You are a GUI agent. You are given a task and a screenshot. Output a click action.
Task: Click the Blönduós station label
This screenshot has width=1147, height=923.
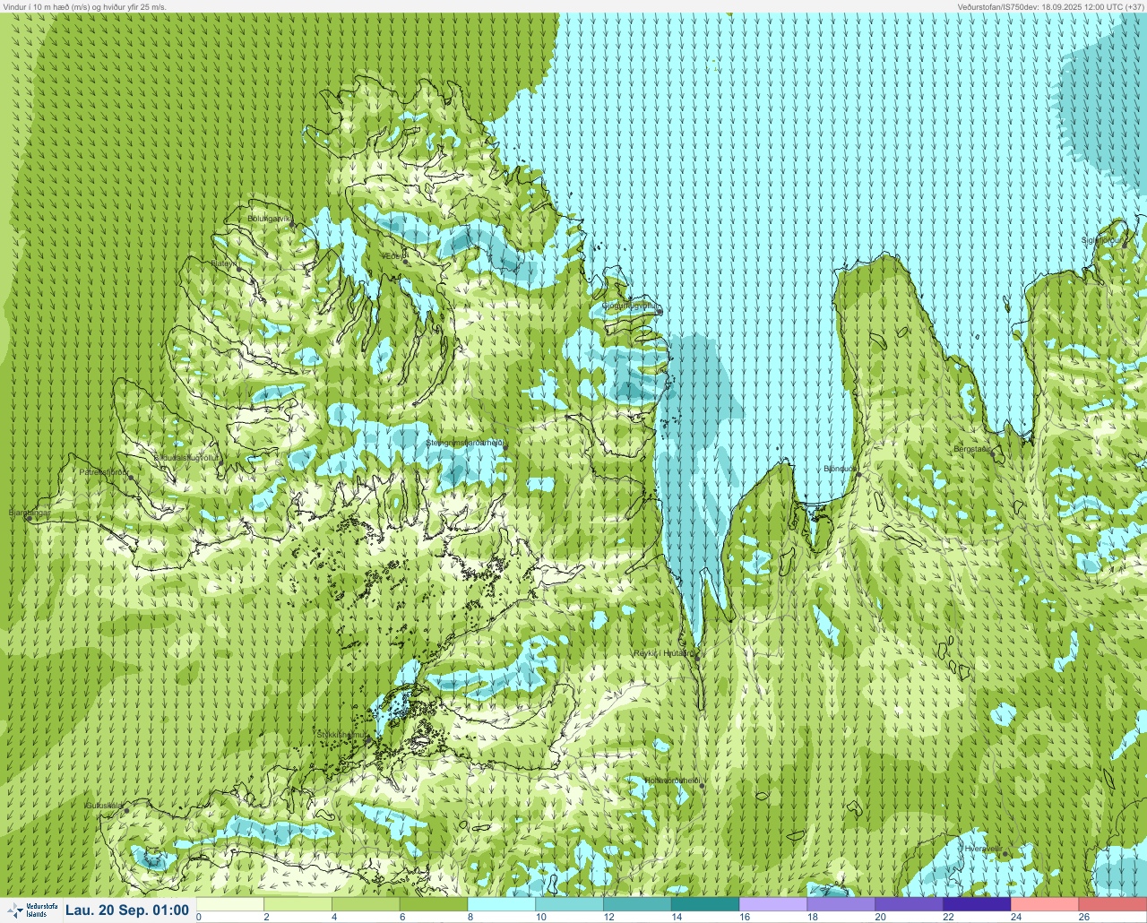[x=841, y=469]
